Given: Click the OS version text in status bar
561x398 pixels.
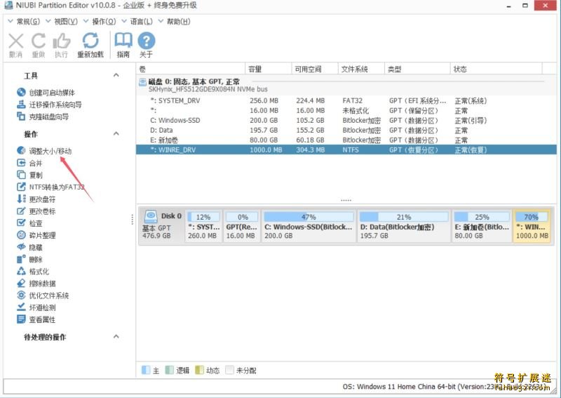Looking at the screenshot, I should point(445,387).
